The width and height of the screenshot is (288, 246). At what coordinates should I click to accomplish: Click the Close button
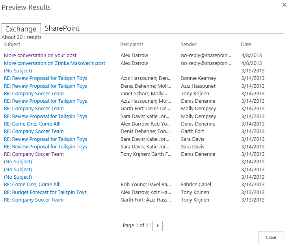(x=271, y=237)
